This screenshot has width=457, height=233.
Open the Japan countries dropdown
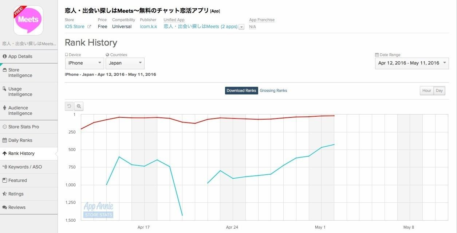coord(125,63)
